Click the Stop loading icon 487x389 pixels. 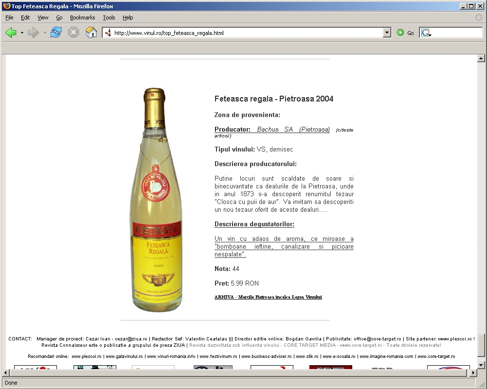pyautogui.click(x=73, y=33)
